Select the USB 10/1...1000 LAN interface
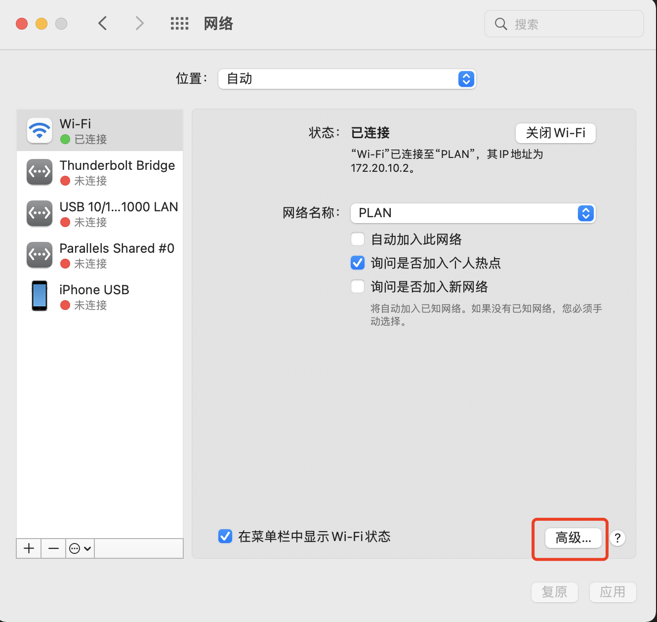This screenshot has height=622, width=657. [99, 213]
